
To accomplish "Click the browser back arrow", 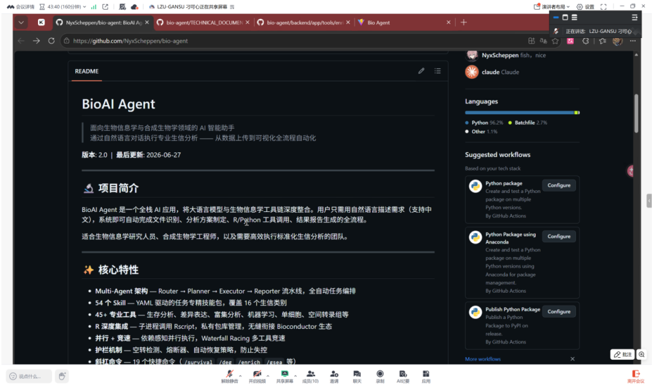I will click(x=21, y=41).
